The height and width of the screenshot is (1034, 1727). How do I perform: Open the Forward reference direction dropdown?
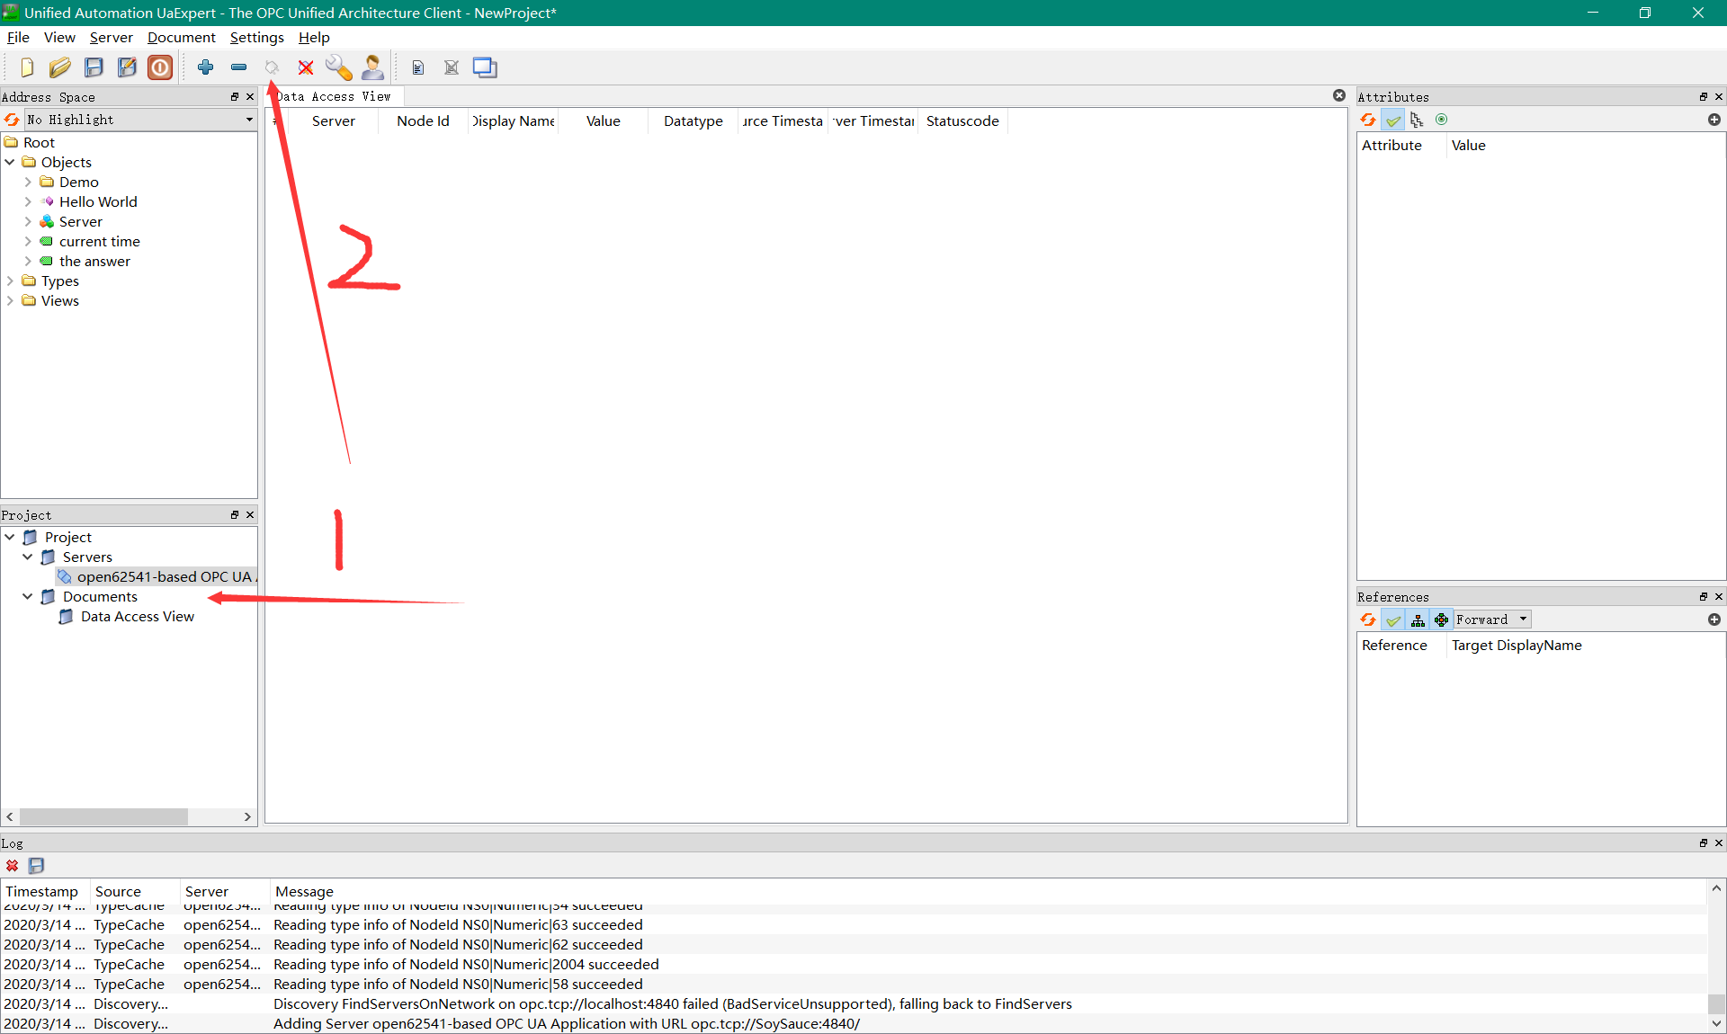[x=1492, y=620]
